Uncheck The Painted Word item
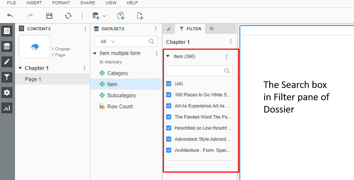Screen dimensions: 354x180 click(x=169, y=117)
